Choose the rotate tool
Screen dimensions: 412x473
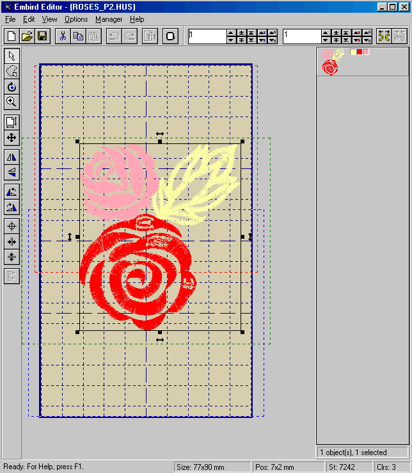[12, 87]
